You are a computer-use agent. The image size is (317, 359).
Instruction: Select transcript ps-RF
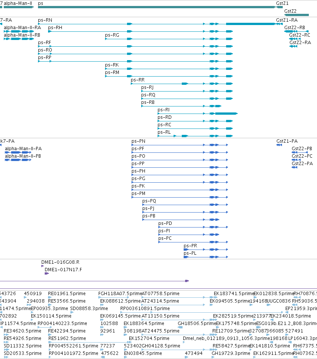(135, 46)
